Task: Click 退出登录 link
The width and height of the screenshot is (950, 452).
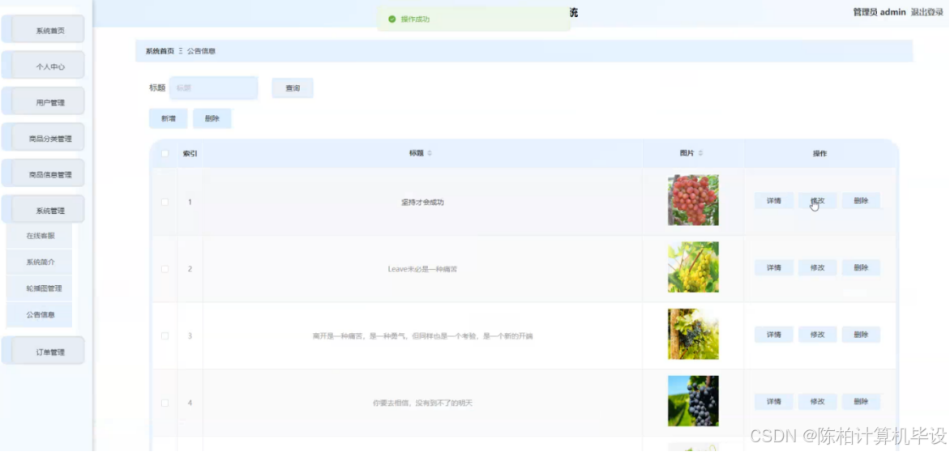Action: click(927, 12)
